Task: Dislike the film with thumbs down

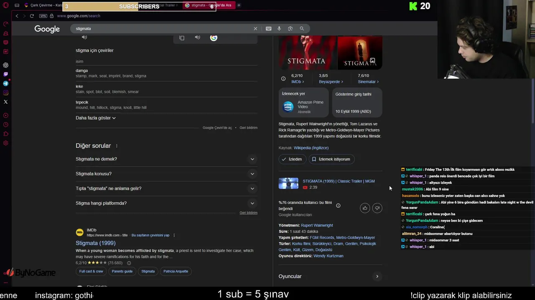Action: coord(377,208)
